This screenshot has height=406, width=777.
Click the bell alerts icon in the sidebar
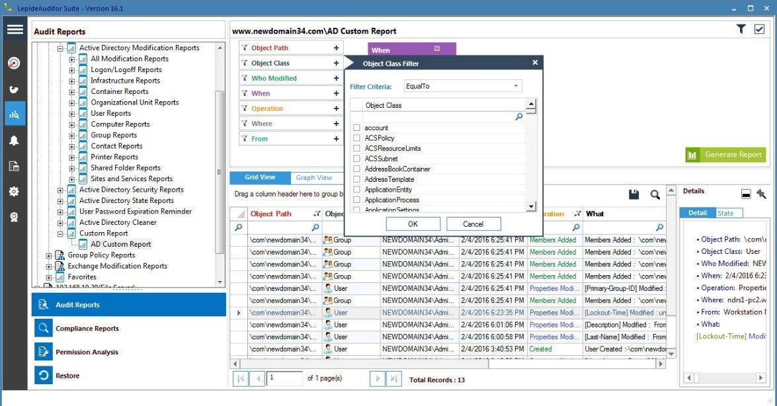[14, 140]
